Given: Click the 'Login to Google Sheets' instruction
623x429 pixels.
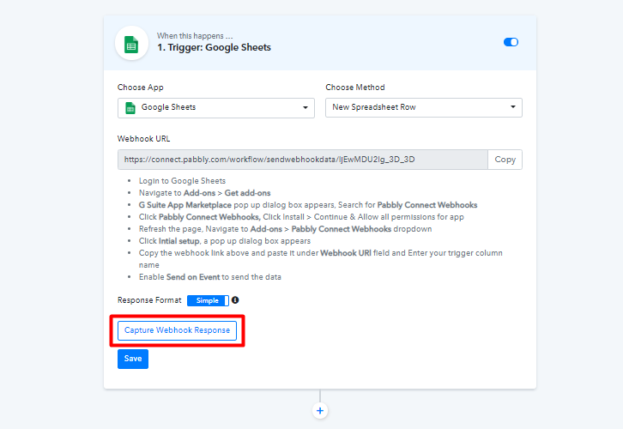Looking at the screenshot, I should pos(182,181).
